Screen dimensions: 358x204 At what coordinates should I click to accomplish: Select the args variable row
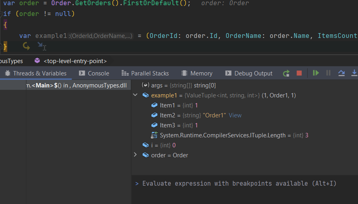click(244, 85)
